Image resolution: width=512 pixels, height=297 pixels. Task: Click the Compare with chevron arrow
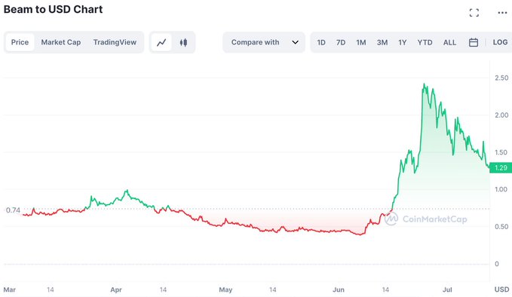295,42
